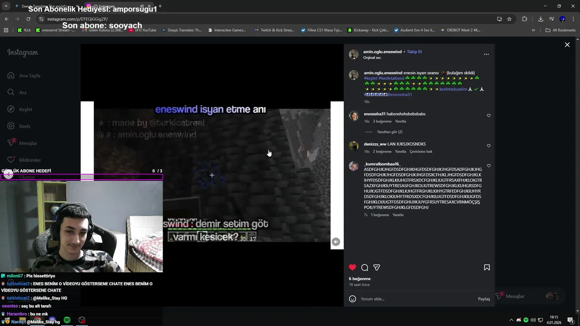Open the 'Interactive Games...' bookmark
The width and height of the screenshot is (580, 326).
click(227, 30)
